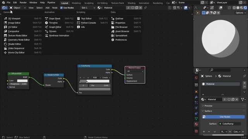This screenshot has width=248, height=139.
Task: Open the Object shader type dropdown
Action: click(17, 8)
